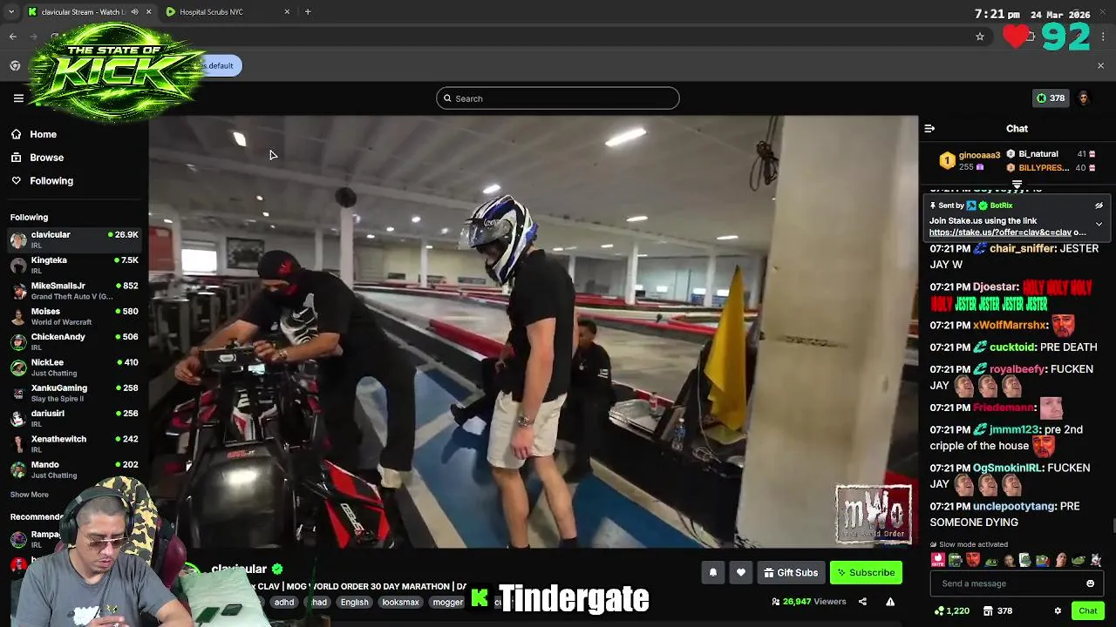
Task: Click Bi_natural in gift leaderboard
Action: coord(1038,154)
